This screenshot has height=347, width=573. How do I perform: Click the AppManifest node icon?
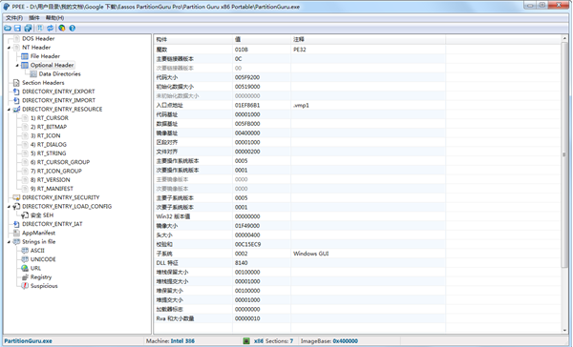point(16,233)
